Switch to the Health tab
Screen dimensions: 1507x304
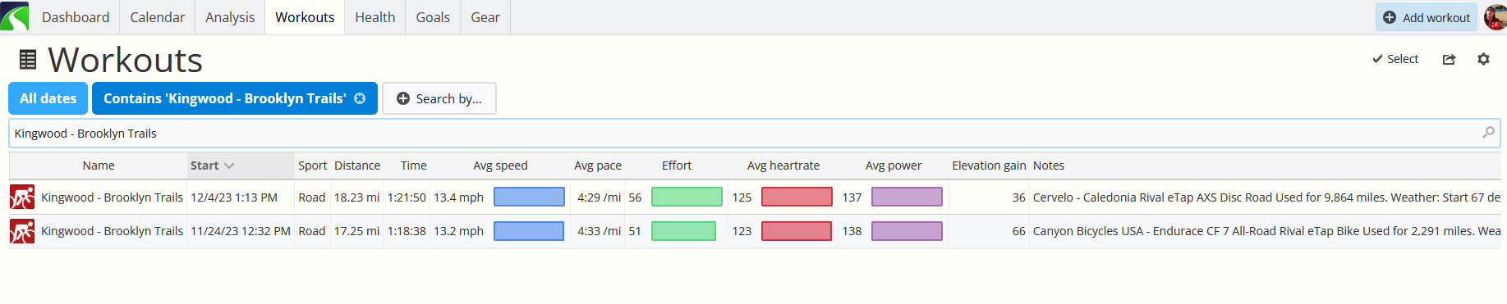click(x=375, y=17)
